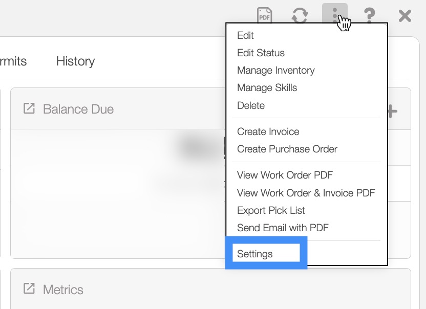The width and height of the screenshot is (426, 309).
Task: Choose Edit Status menu option
Action: pos(261,53)
